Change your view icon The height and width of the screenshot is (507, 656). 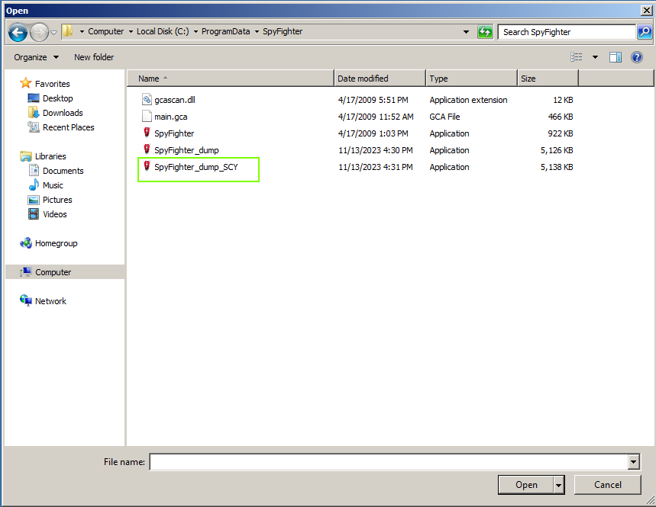[x=577, y=57]
